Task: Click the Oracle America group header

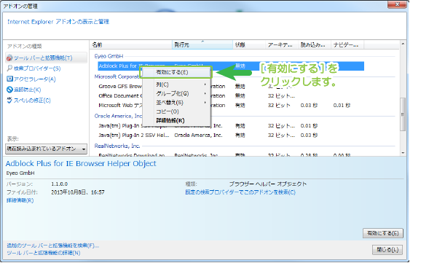Action: tap(118, 116)
